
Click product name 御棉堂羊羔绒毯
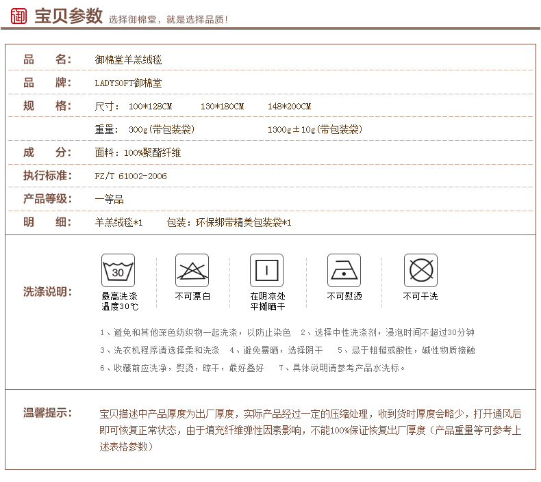pos(128,60)
